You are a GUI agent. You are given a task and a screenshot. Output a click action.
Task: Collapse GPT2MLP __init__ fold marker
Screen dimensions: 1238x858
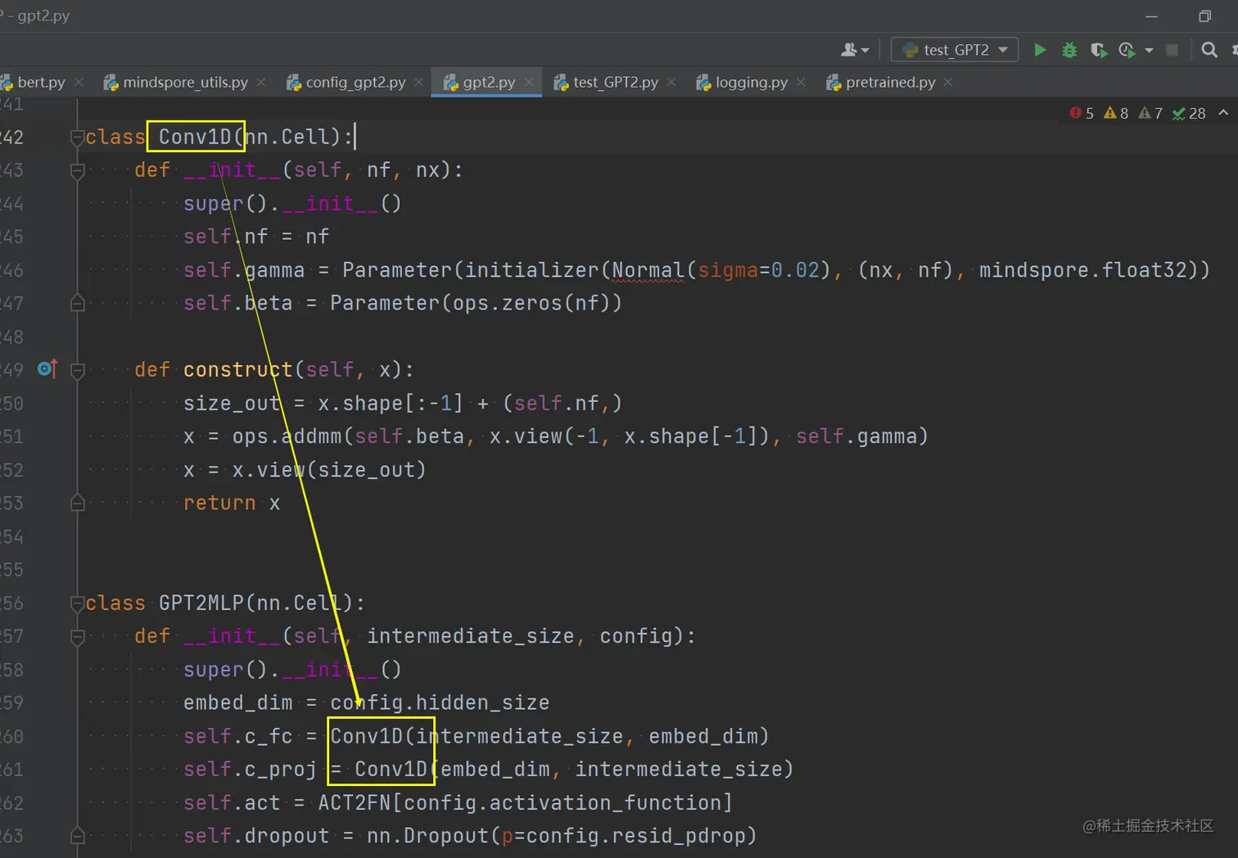pos(77,637)
